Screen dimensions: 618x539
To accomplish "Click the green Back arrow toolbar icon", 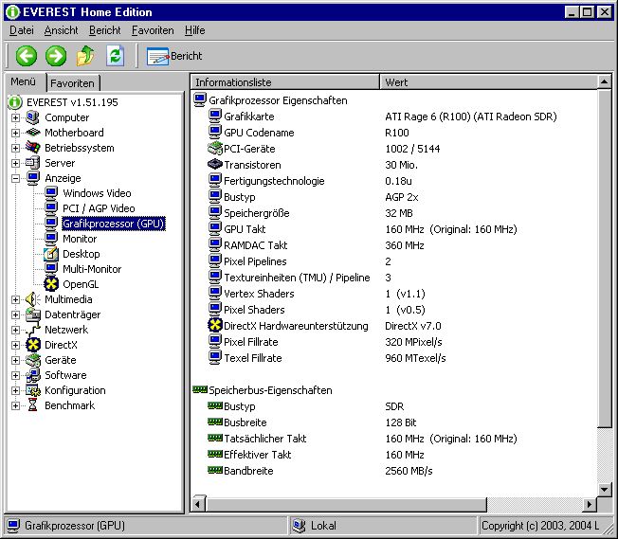I will coord(26,56).
